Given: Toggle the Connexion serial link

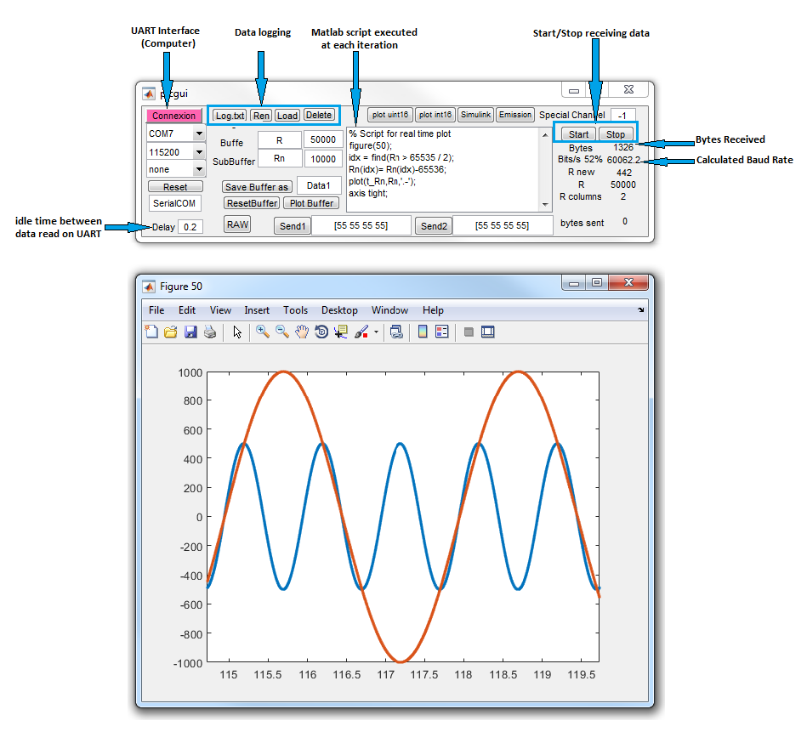Looking at the screenshot, I should (173, 115).
